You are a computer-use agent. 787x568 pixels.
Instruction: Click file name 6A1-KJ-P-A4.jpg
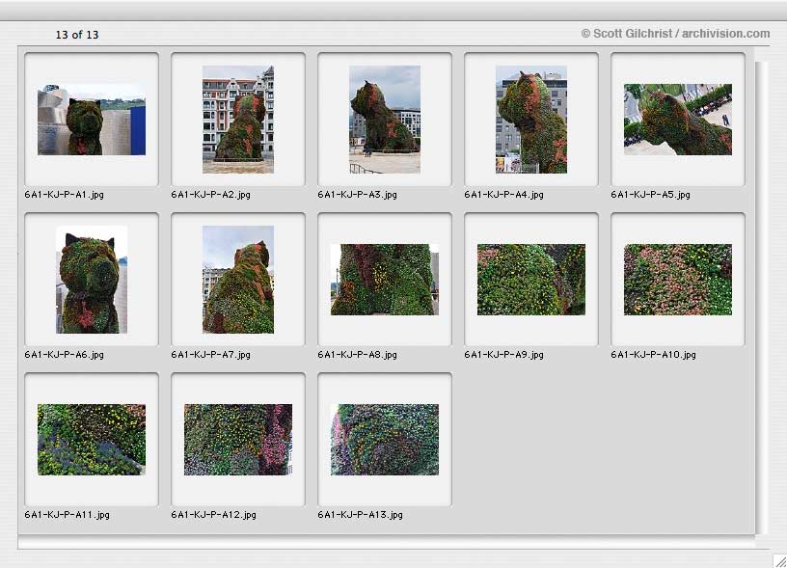[503, 195]
